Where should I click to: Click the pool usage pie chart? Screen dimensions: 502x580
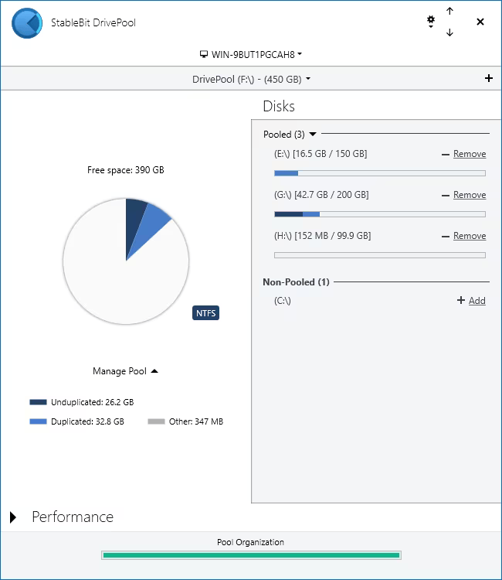pyautogui.click(x=126, y=260)
